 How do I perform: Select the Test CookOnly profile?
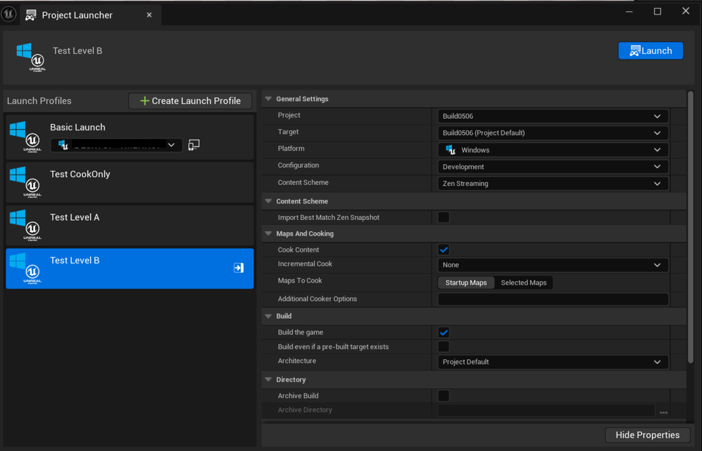point(130,183)
